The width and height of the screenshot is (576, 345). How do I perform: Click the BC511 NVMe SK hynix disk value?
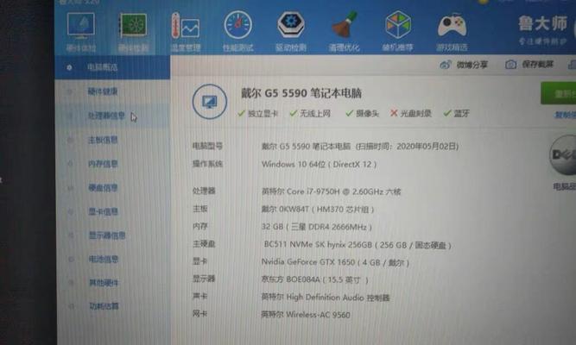coord(358,245)
